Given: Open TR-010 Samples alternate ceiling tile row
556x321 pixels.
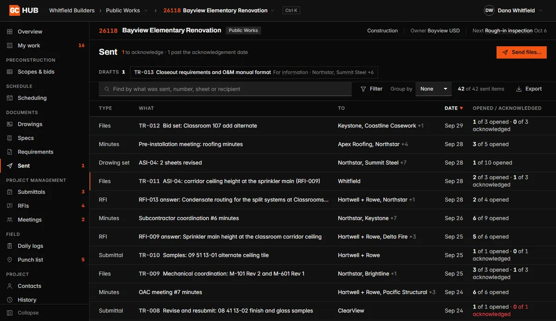Looking at the screenshot, I should [x=322, y=255].
